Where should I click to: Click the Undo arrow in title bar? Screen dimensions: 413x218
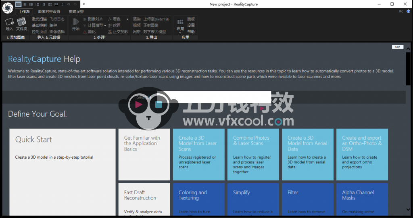point(69,4)
